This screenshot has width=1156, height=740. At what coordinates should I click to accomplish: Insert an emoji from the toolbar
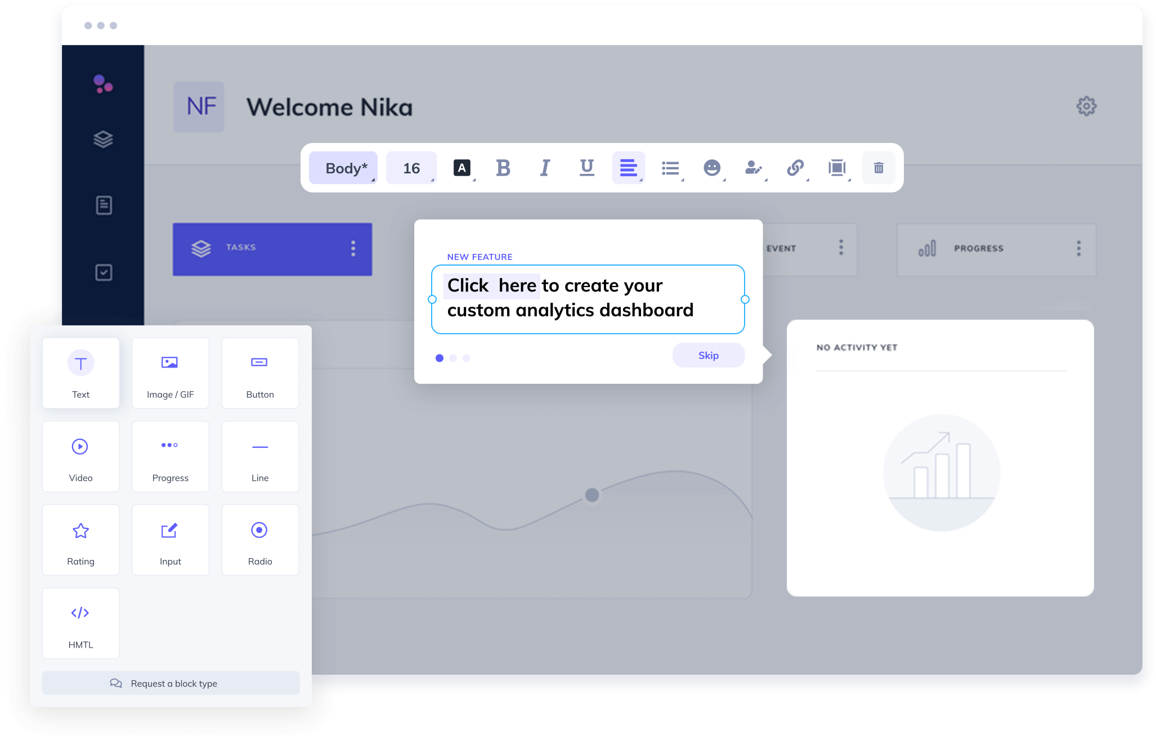712,167
